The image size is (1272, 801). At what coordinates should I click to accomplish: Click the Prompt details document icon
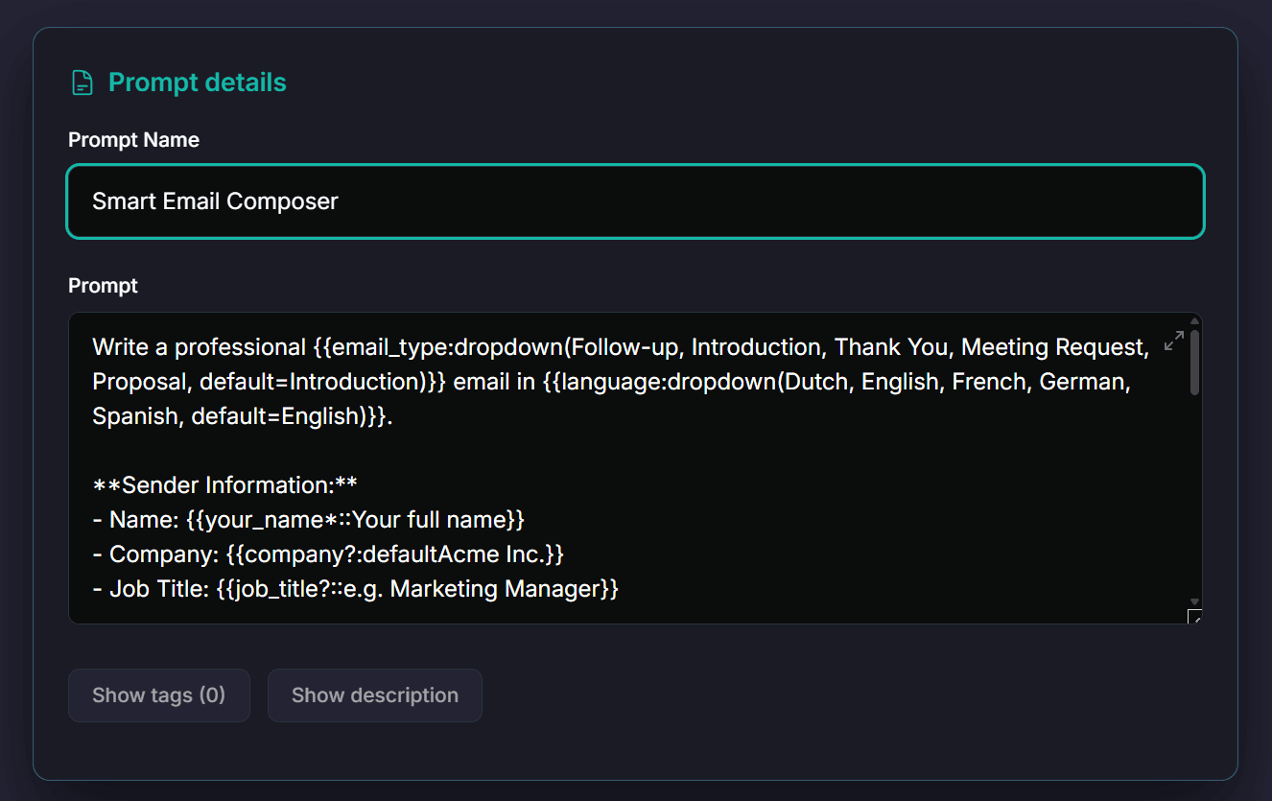point(83,83)
